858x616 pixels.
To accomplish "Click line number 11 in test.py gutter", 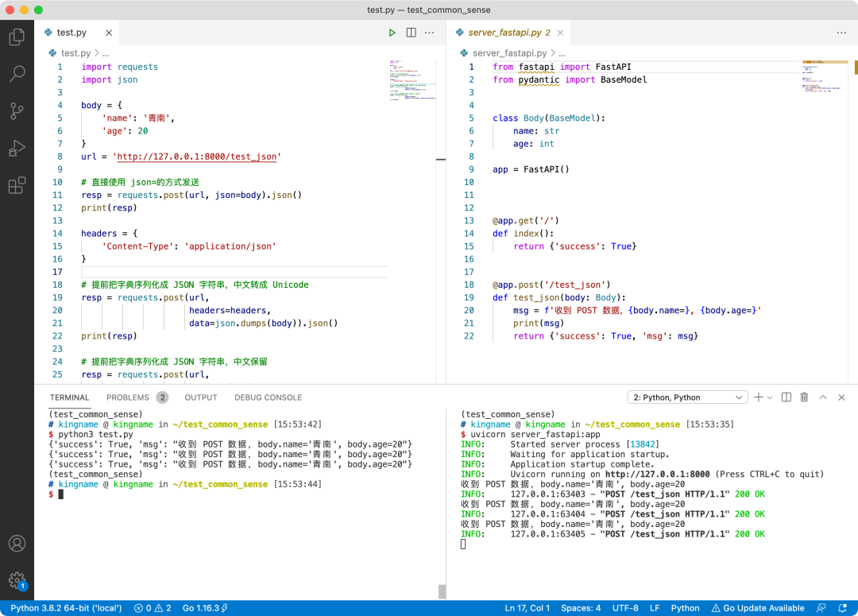I will click(57, 195).
